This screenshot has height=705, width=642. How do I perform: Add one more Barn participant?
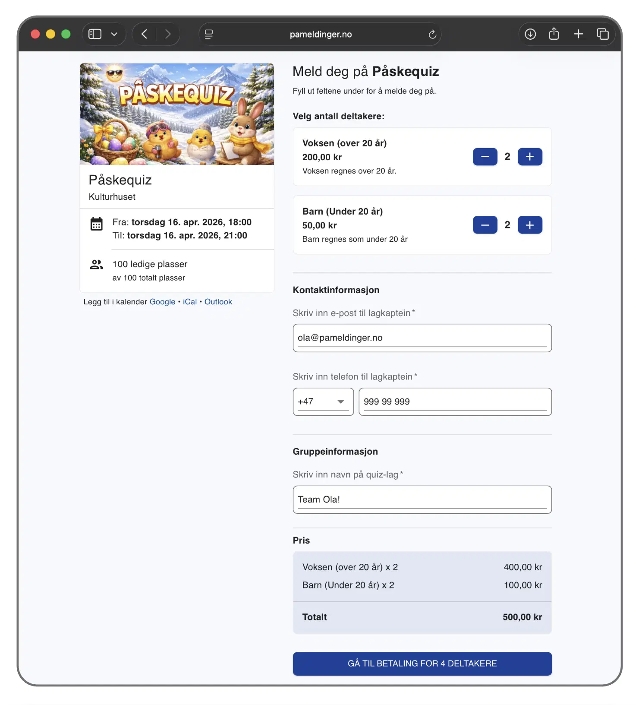530,225
